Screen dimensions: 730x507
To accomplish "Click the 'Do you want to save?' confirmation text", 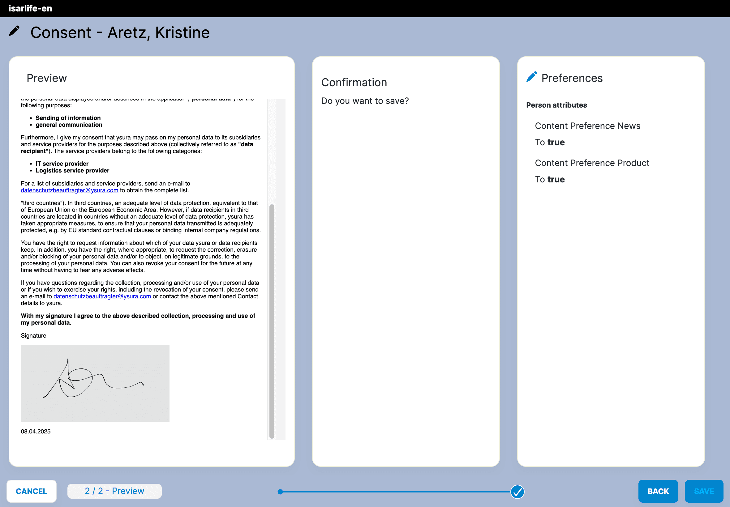I will tap(365, 101).
